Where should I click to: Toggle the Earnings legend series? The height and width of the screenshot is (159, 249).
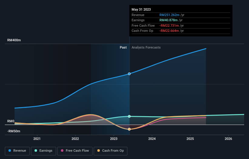(43, 151)
